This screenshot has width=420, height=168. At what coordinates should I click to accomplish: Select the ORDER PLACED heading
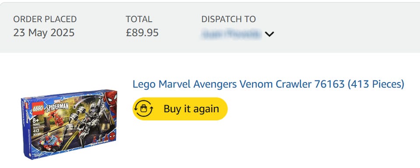coord(45,19)
